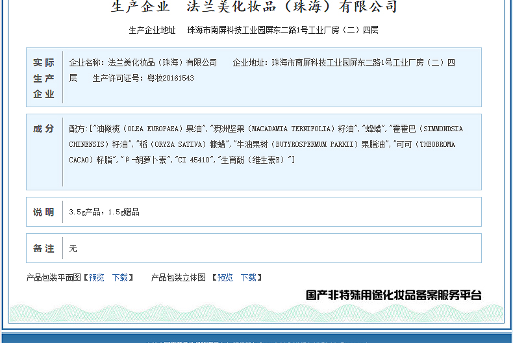The image size is (513, 343).
Task: Click the CI 45410 ingredient text
Action: pyautogui.click(x=194, y=160)
